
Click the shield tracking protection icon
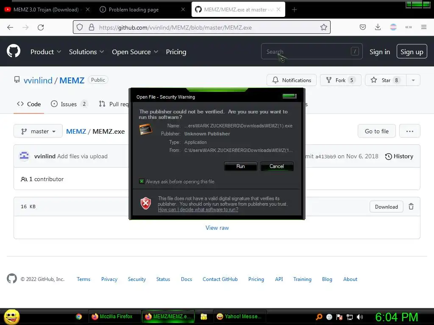coord(80,28)
